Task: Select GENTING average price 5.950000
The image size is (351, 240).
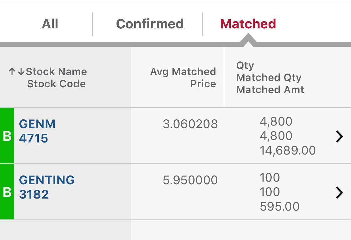Action: 190,180
